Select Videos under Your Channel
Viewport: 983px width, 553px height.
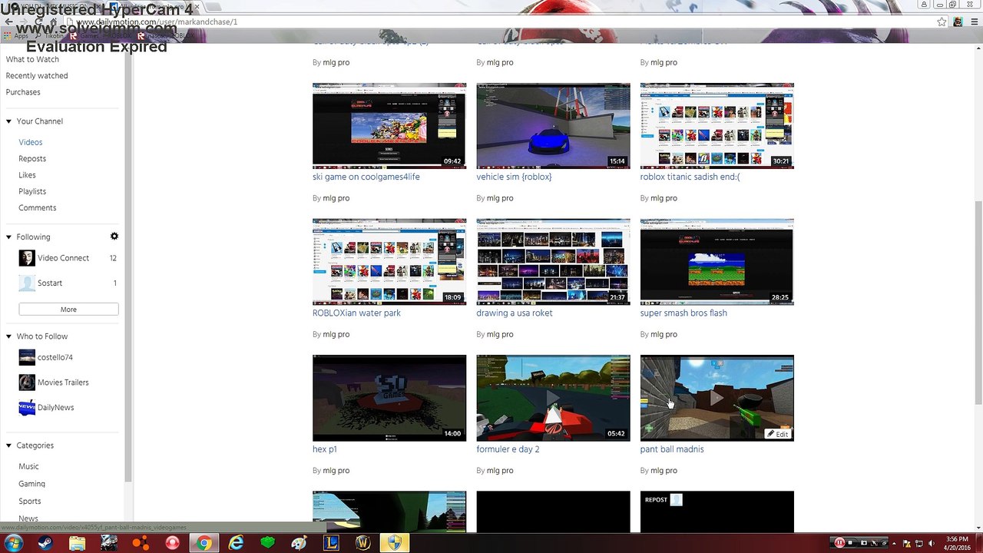(31, 142)
